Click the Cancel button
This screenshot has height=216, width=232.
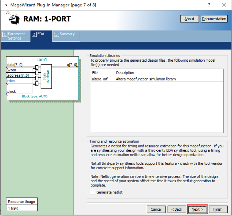156,209
